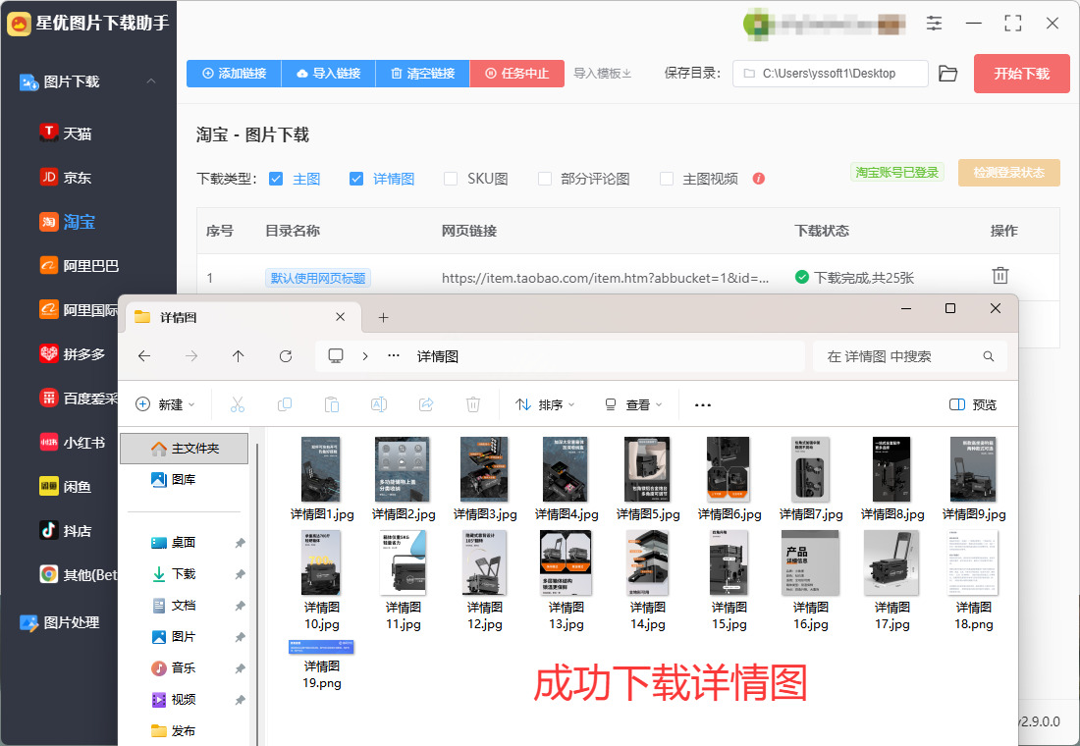Click the 在 详情图 中搜索 search field

pyautogui.click(x=910, y=356)
